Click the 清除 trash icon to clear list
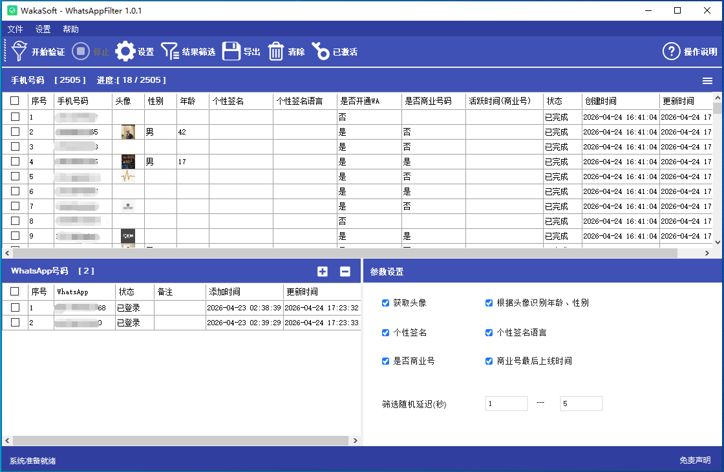 tap(275, 52)
